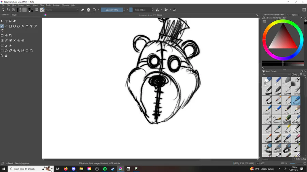Screen dimensions: 307x172
Task: Save the document
Action: click(13, 10)
